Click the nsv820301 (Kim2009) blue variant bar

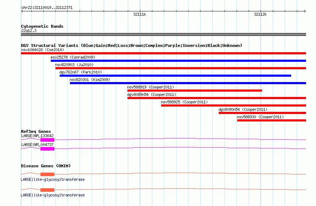(188, 83)
